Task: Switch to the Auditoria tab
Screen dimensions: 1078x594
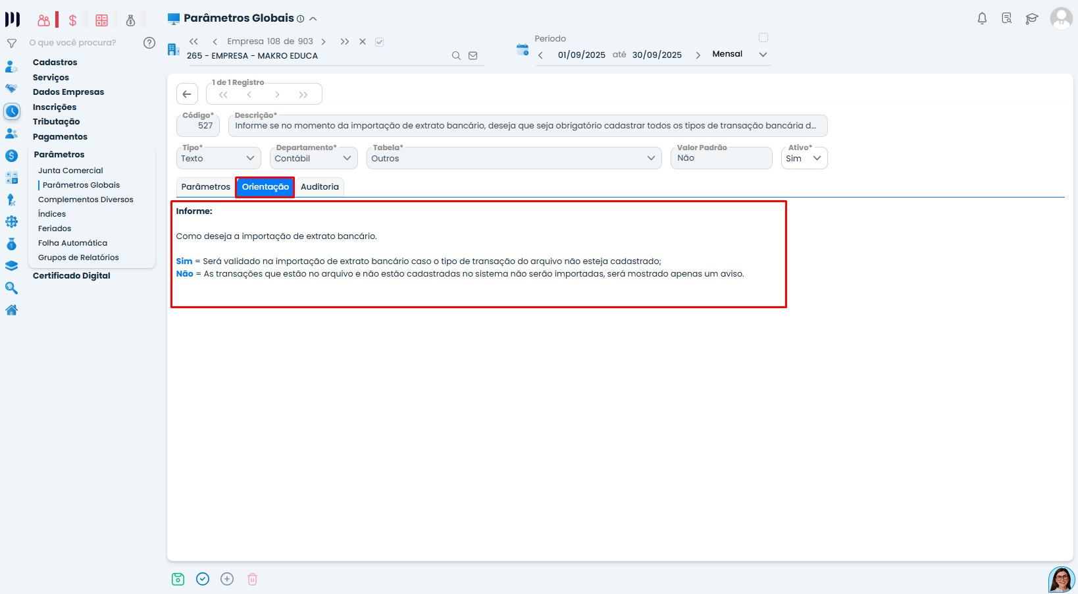Action: [320, 187]
